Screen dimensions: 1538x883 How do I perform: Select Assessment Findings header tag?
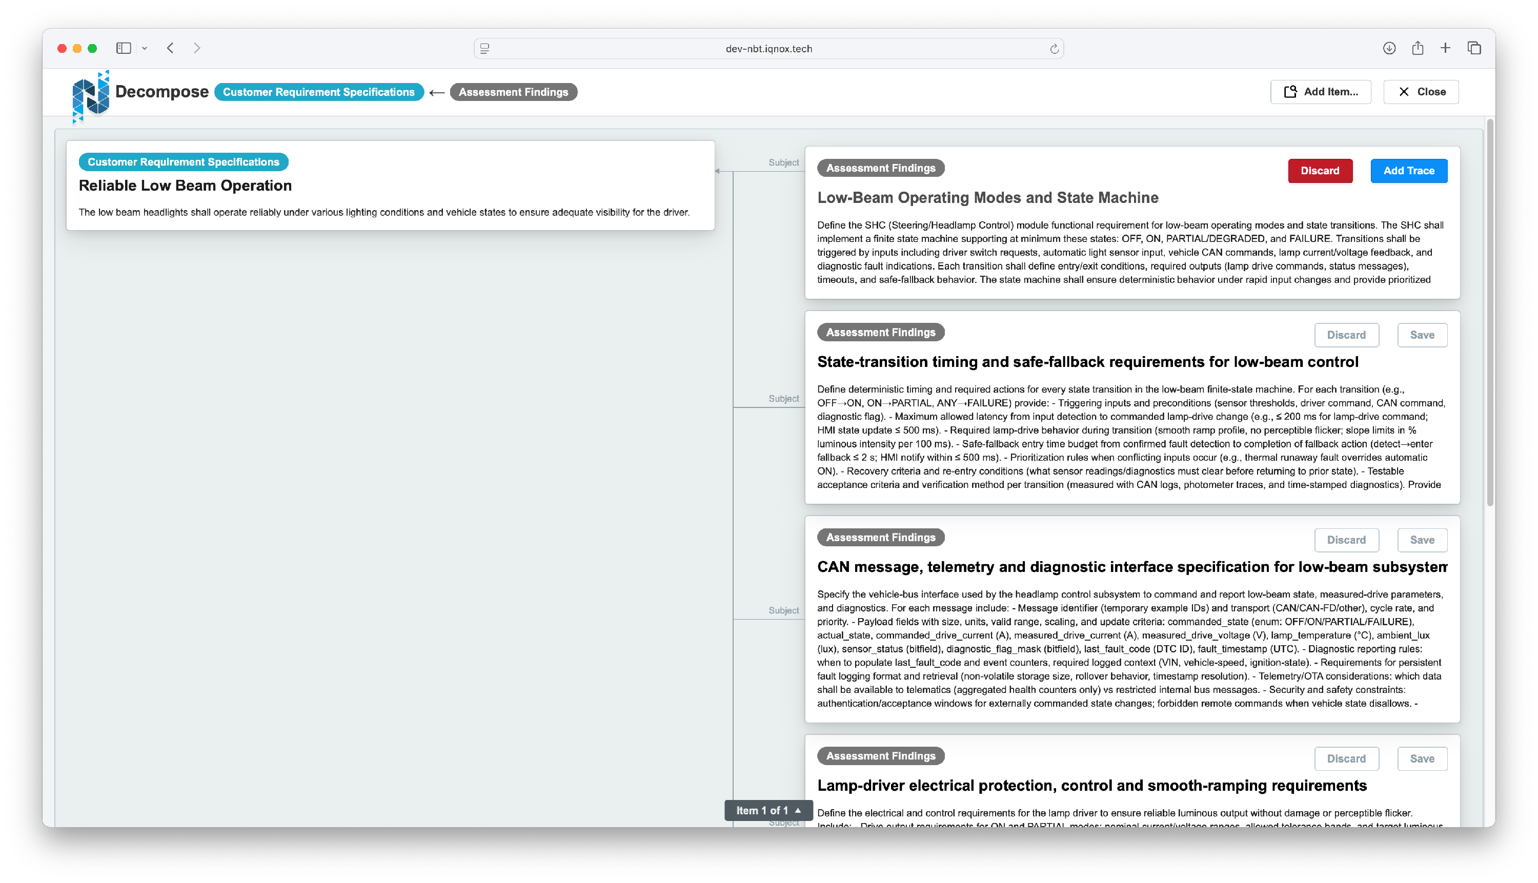tap(513, 92)
